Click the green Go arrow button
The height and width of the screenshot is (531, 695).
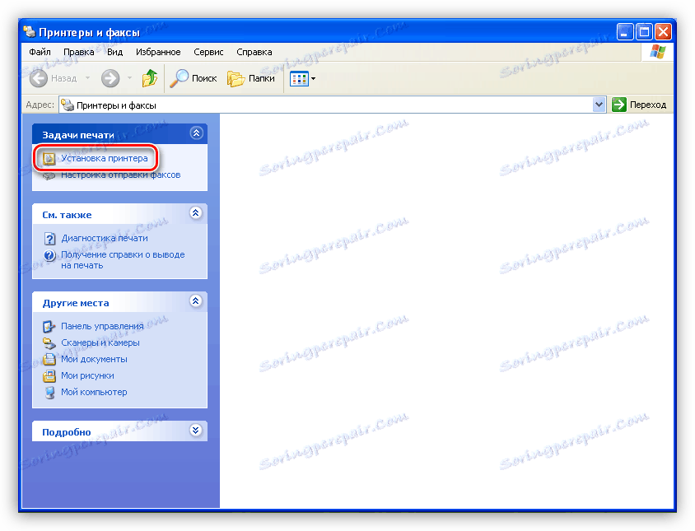tap(618, 105)
